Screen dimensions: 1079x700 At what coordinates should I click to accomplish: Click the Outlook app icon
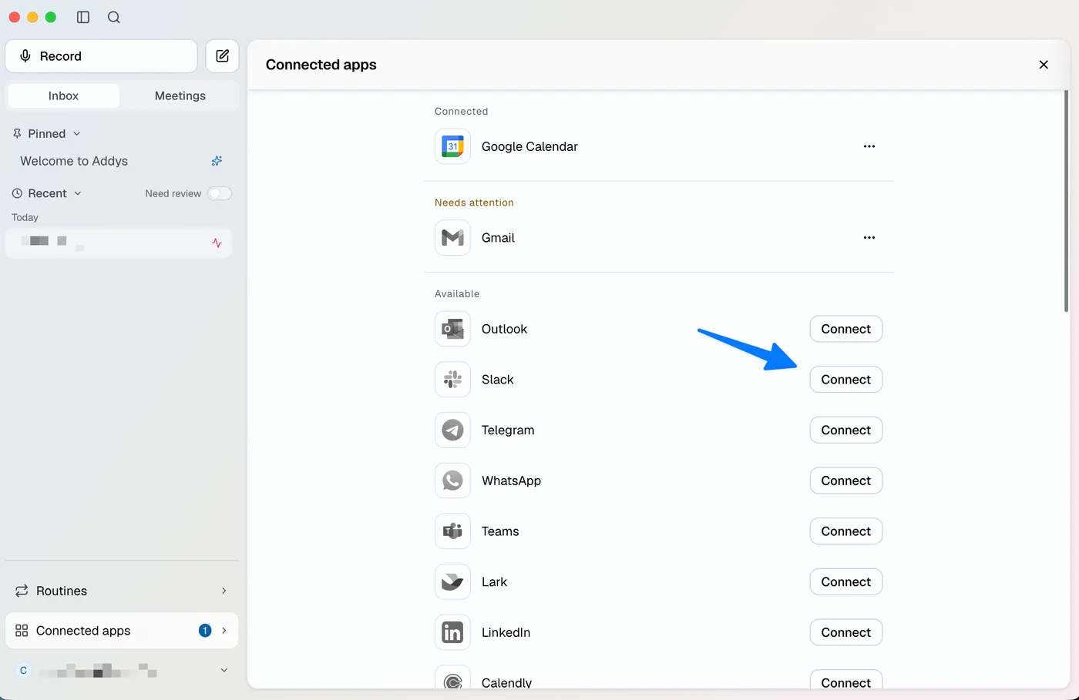pos(452,329)
